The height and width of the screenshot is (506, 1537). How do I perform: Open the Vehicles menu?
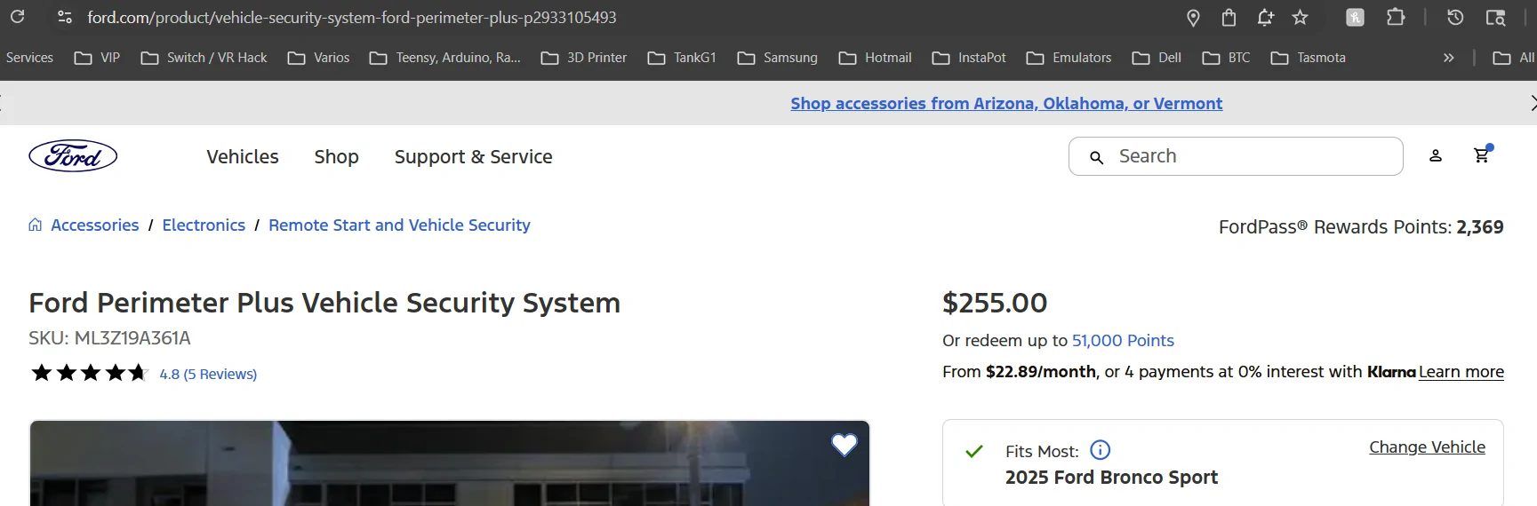click(x=243, y=157)
